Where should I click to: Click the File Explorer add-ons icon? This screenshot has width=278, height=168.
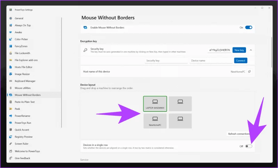tap(11, 60)
